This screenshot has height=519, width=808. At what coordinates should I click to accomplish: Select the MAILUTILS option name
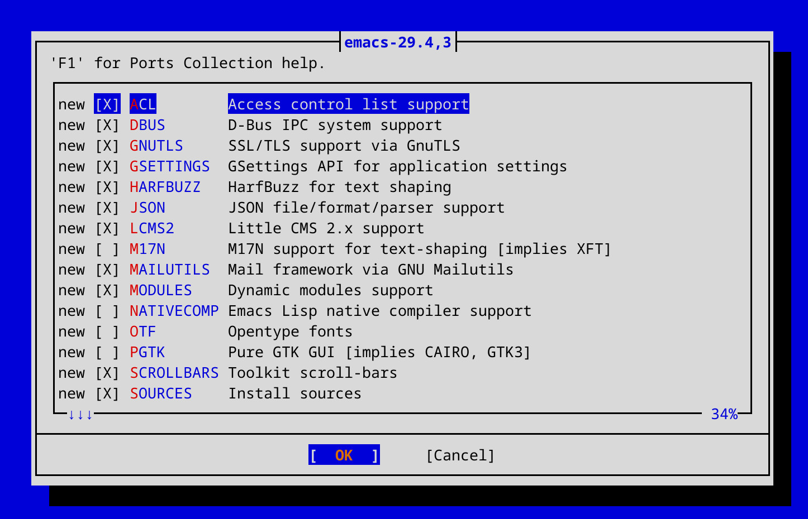[170, 270]
